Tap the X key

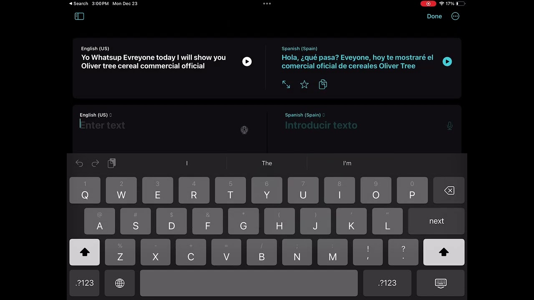point(156,252)
